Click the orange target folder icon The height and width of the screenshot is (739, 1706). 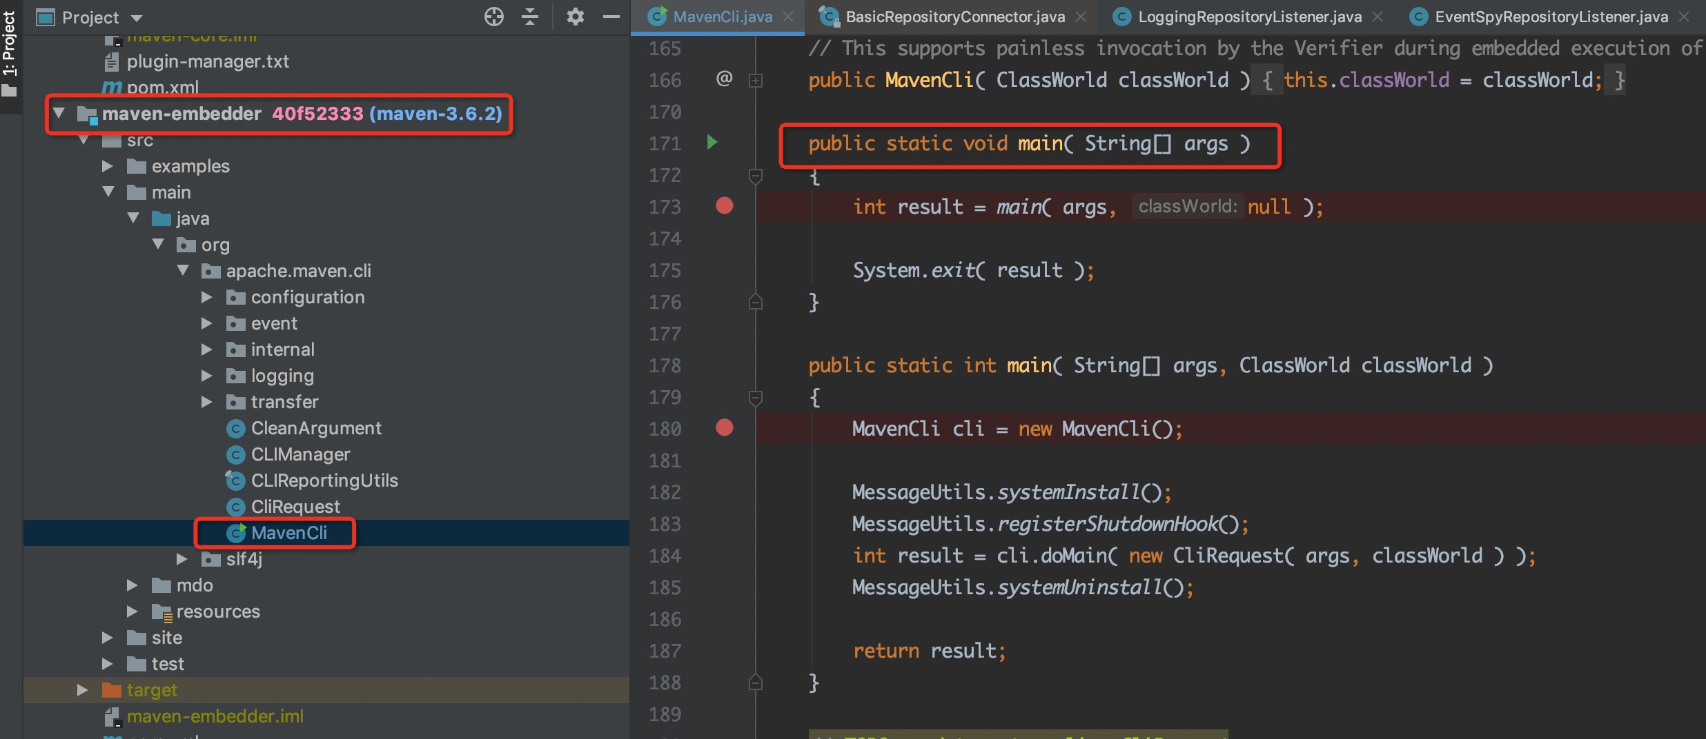112,690
